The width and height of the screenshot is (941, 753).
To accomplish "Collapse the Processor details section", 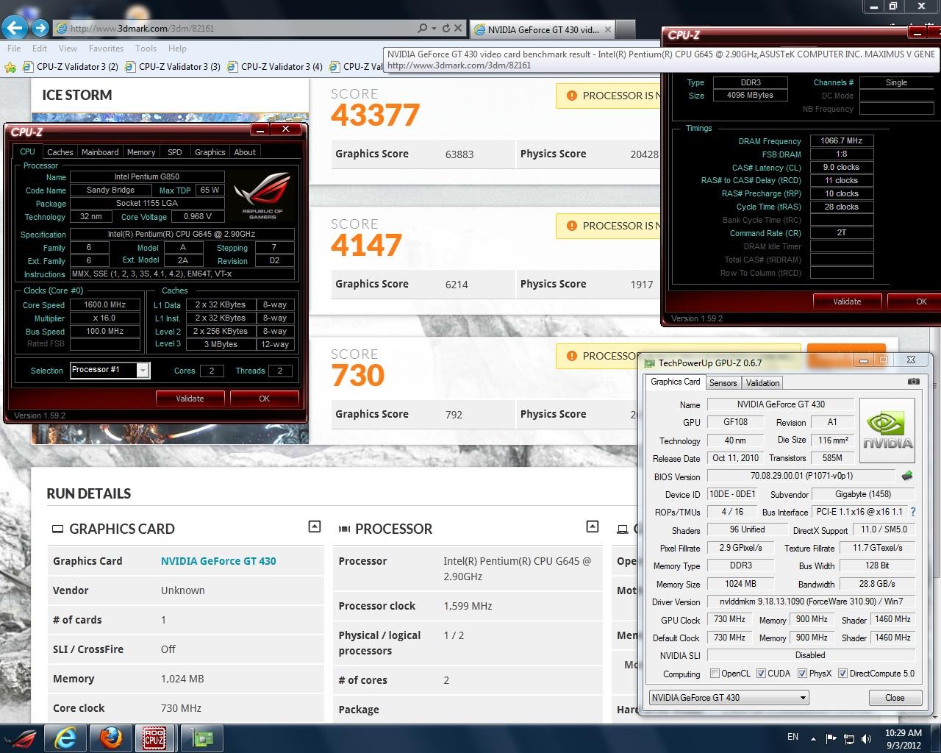I will coord(593,527).
